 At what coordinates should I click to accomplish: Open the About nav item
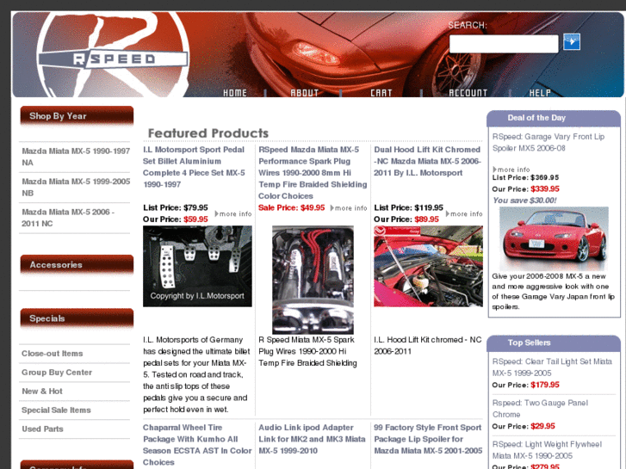click(x=304, y=93)
